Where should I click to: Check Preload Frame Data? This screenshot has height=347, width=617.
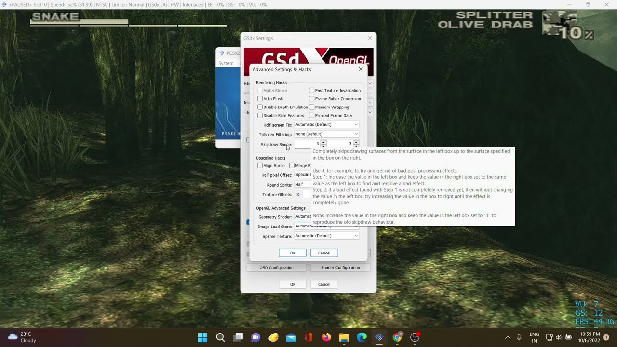click(311, 115)
